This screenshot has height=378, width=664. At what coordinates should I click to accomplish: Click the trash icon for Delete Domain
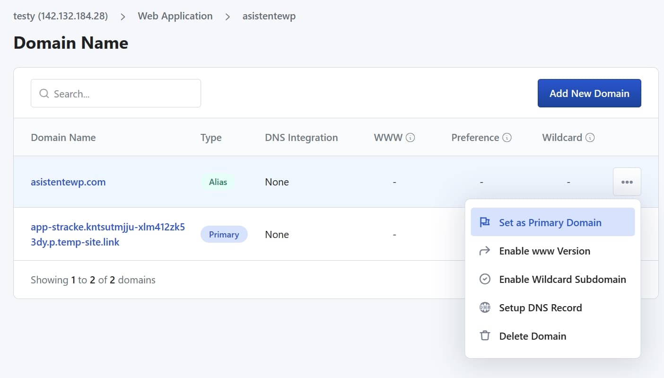click(x=484, y=336)
